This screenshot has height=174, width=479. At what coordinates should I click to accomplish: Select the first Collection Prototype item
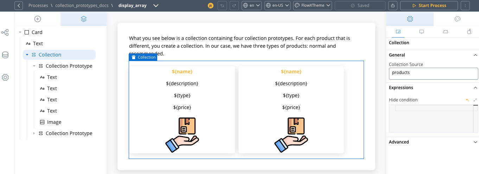pos(69,66)
